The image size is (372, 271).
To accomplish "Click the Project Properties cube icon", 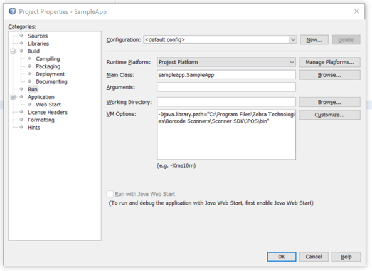I will click(x=13, y=11).
